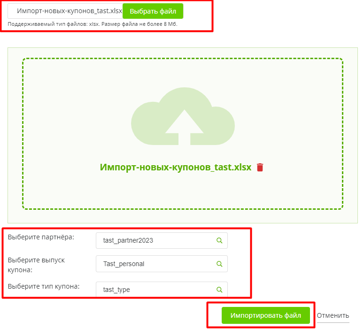The width and height of the screenshot is (364, 329).
Task: Click the cloud upload icon
Action: (x=183, y=117)
